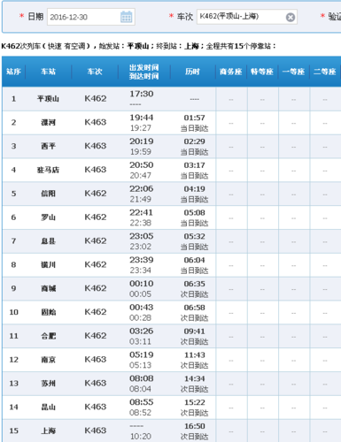Image resolution: width=341 pixels, height=442 pixels.
Task: Click duration 05:32 in the 息县 row
Action: 194,236
